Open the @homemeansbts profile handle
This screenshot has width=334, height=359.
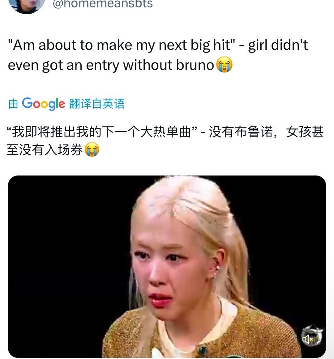point(103,4)
